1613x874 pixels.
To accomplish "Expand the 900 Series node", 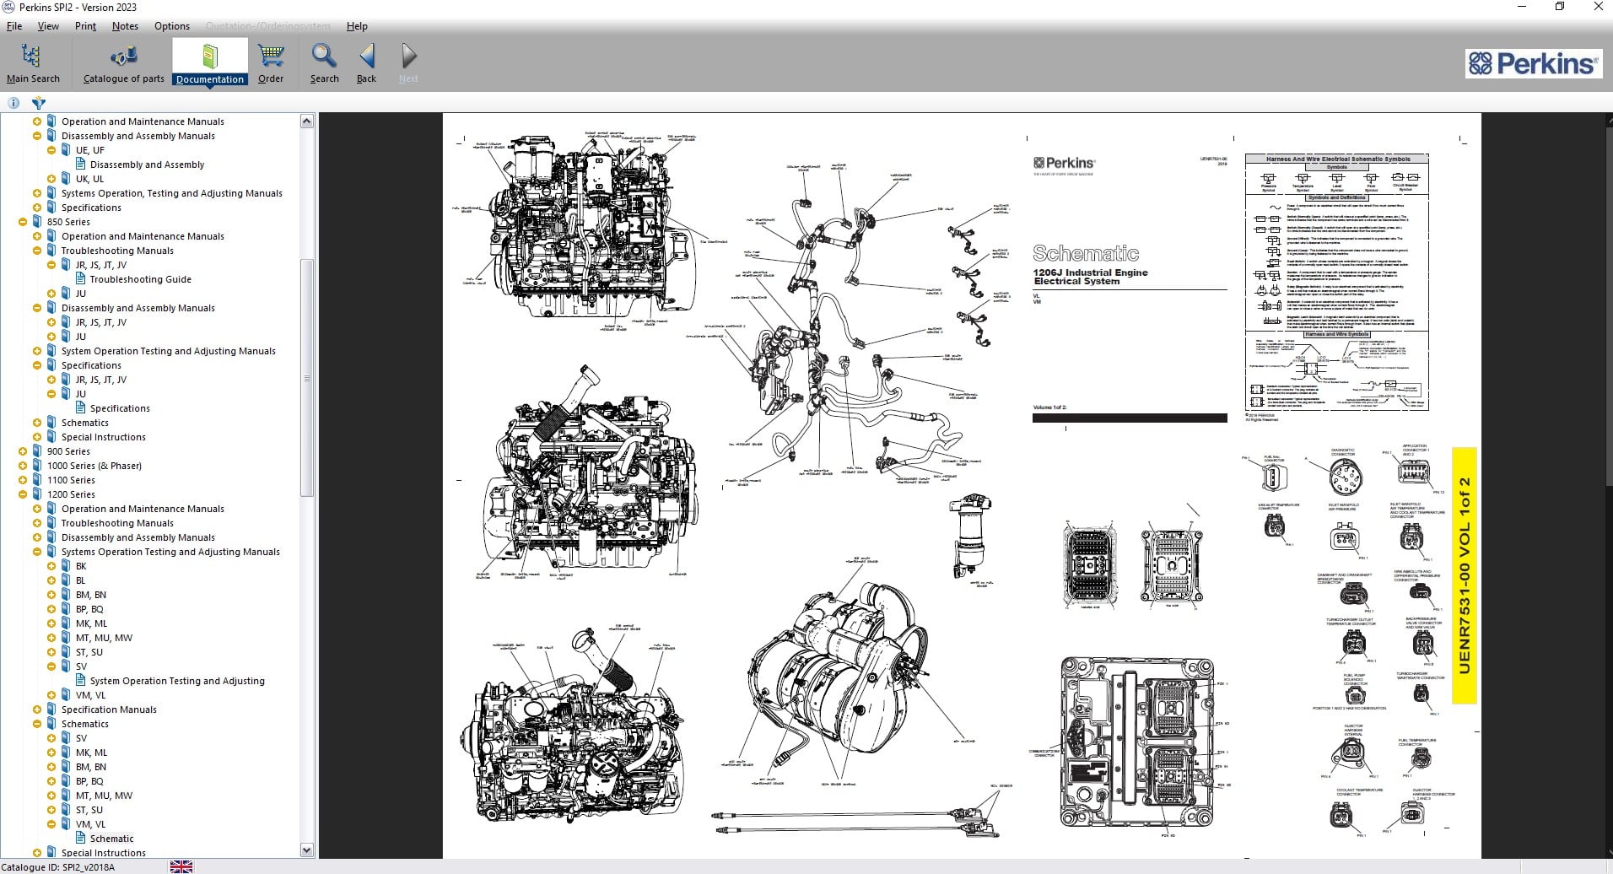I will tap(23, 451).
